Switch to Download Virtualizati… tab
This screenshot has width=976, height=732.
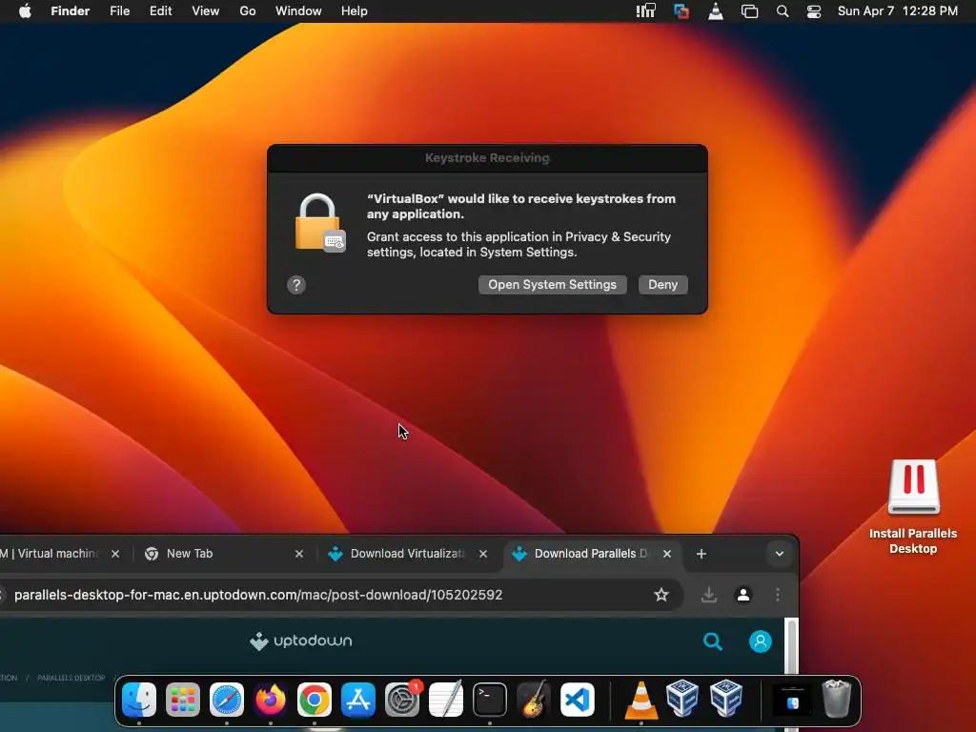click(407, 554)
